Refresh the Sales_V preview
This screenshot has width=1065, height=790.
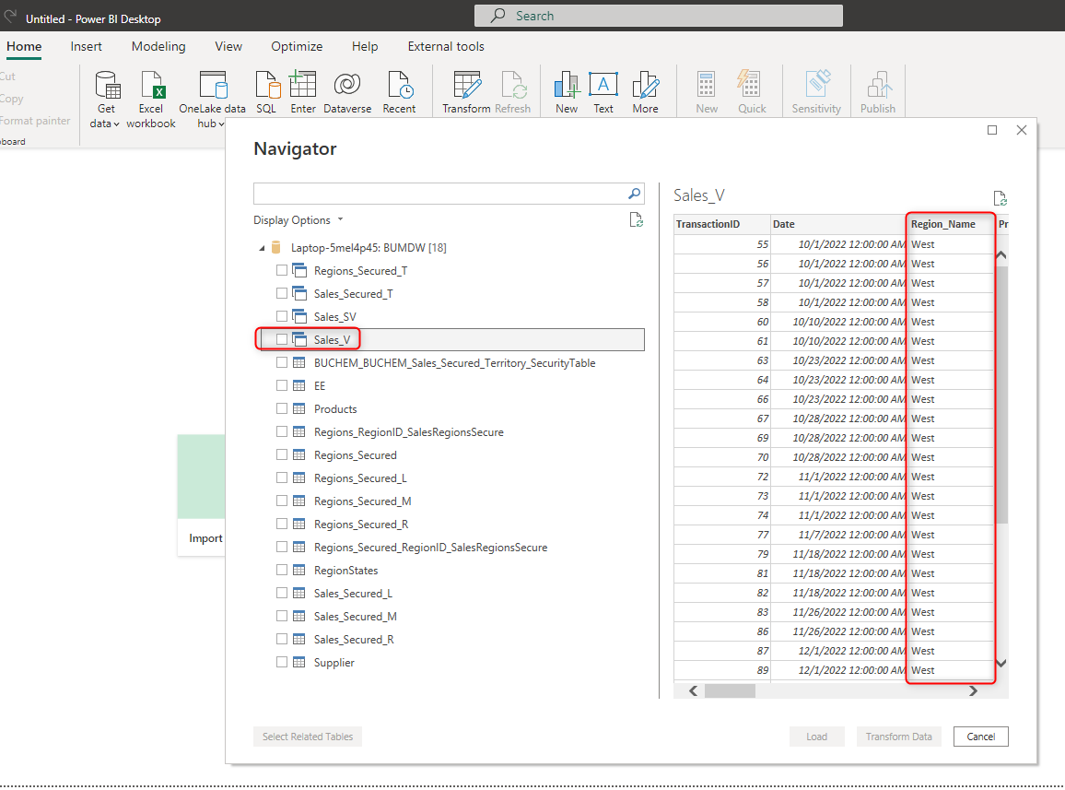point(1000,198)
